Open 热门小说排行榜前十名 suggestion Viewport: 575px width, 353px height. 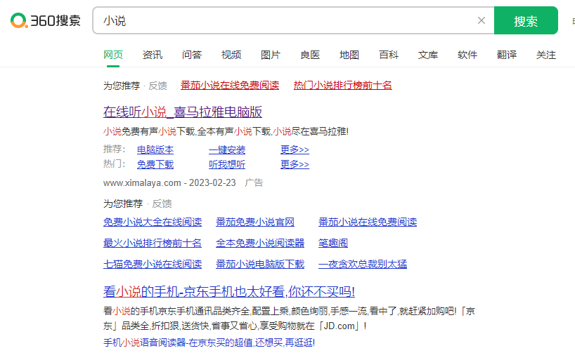[342, 86]
